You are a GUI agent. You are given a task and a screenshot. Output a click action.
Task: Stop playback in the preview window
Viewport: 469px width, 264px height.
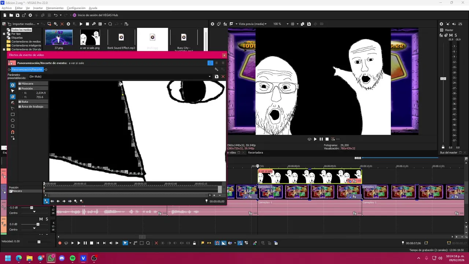(x=327, y=139)
